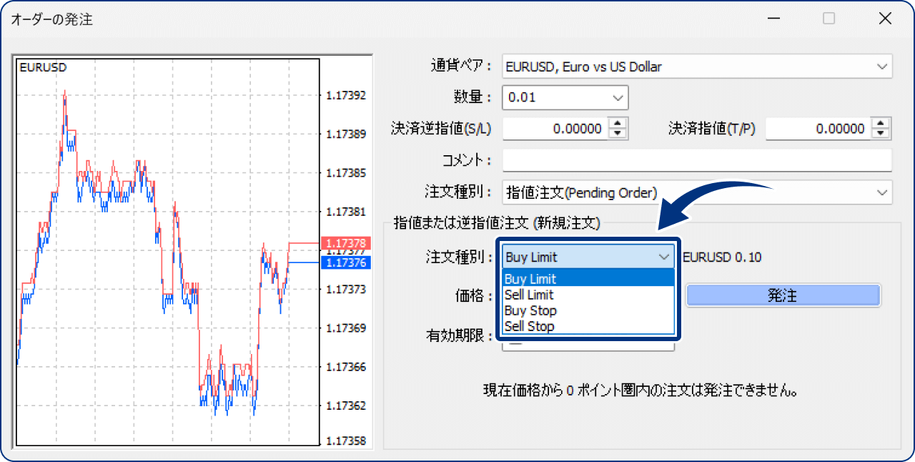
Task: Click the red bid price label 1.17378
Action: [347, 243]
